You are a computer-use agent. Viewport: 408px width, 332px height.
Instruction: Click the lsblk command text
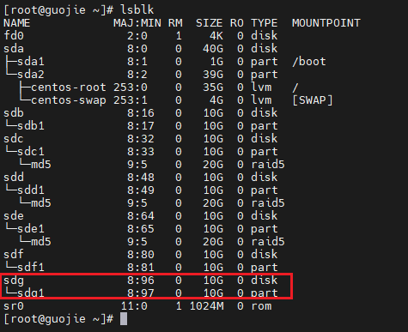(x=137, y=10)
